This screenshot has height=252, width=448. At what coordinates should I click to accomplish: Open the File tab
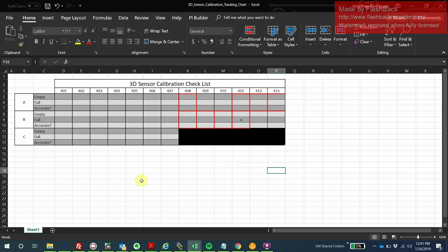[x=9, y=17]
